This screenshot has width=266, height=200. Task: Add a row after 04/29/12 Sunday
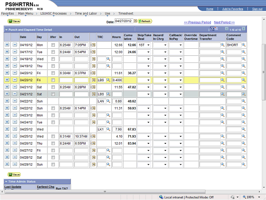pyautogui.click(x=7, y=165)
